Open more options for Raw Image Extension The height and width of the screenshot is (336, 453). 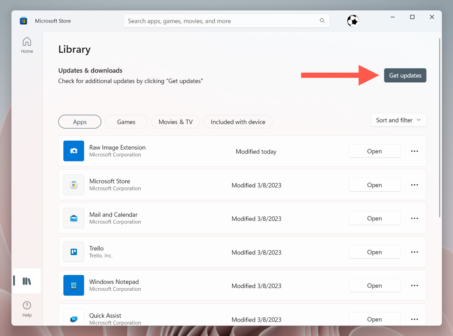(x=414, y=151)
